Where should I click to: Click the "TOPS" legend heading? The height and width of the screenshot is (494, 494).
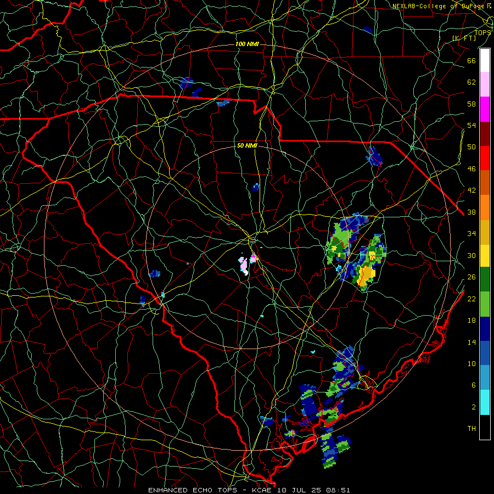(482, 32)
